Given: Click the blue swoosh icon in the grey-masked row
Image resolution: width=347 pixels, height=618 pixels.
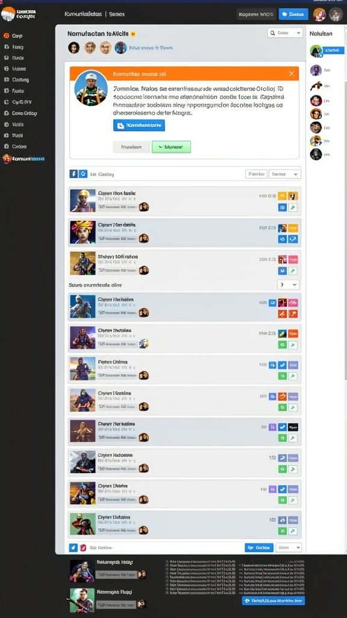Looking at the screenshot, I should (x=282, y=458).
